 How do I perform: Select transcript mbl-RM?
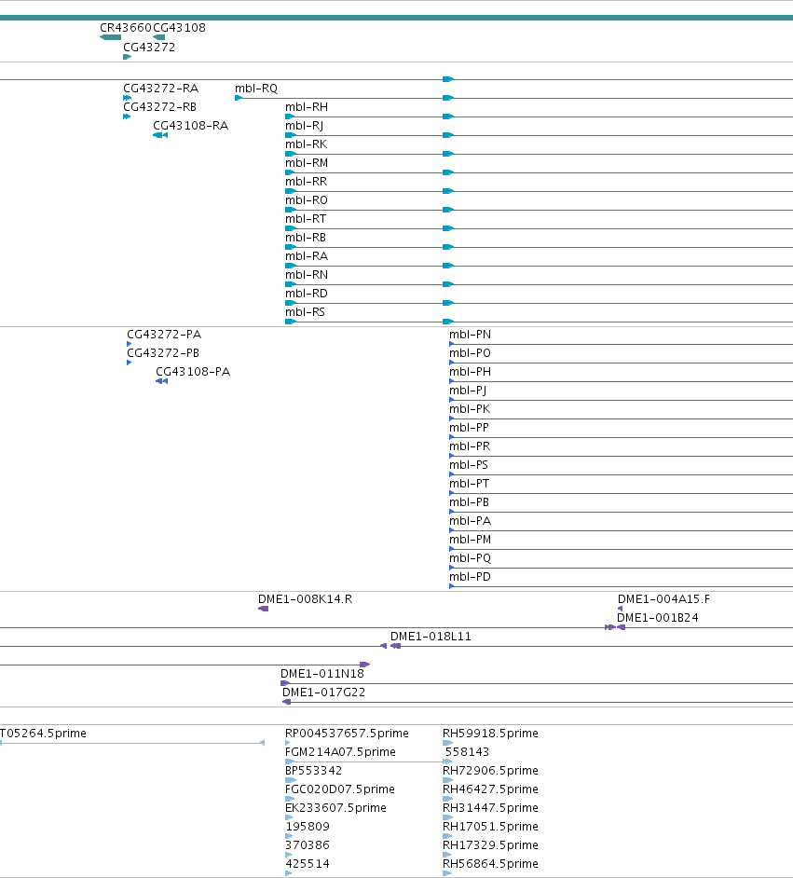pos(307,162)
